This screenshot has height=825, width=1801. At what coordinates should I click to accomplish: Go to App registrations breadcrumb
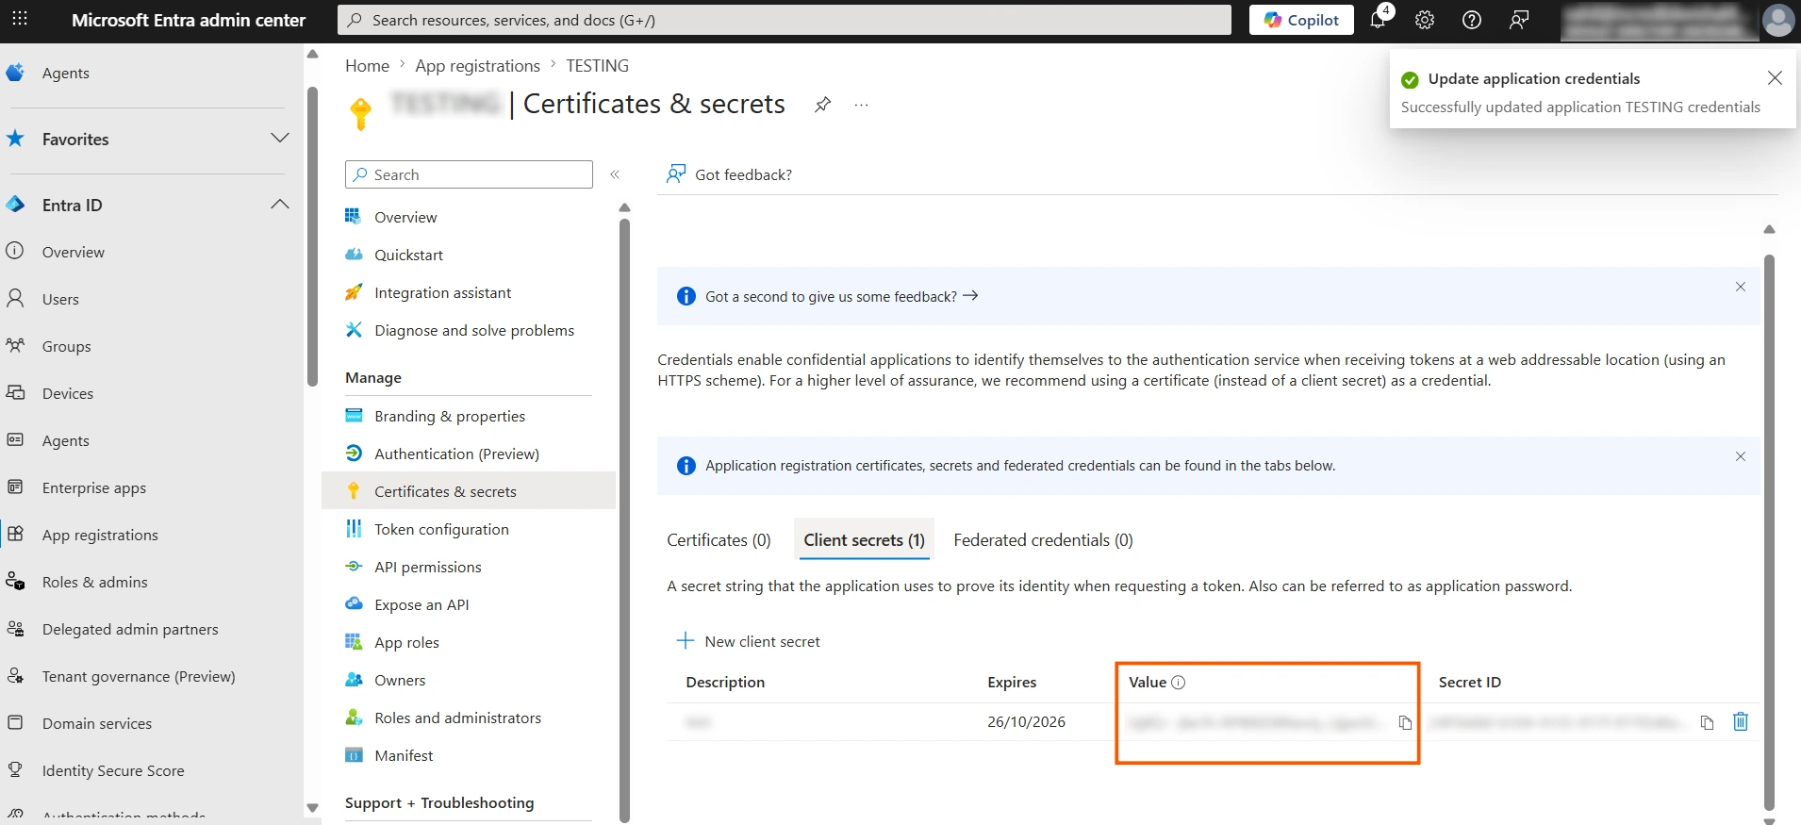[x=478, y=66]
